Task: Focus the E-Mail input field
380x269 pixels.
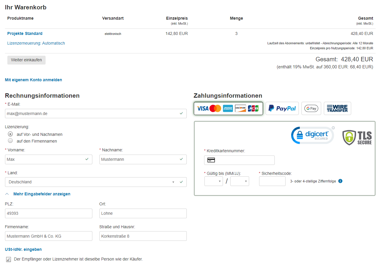Action: coord(96,114)
